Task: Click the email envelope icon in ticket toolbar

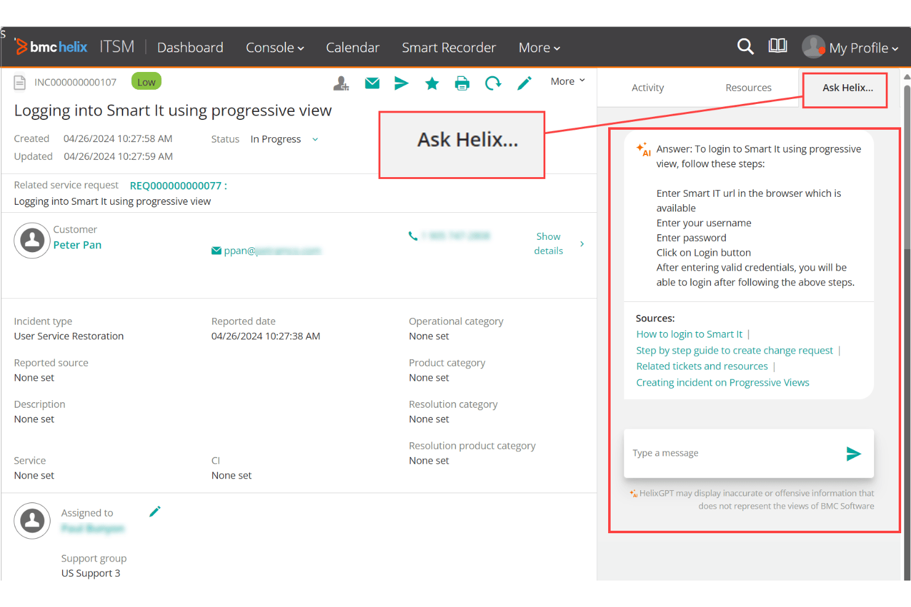Action: [372, 83]
